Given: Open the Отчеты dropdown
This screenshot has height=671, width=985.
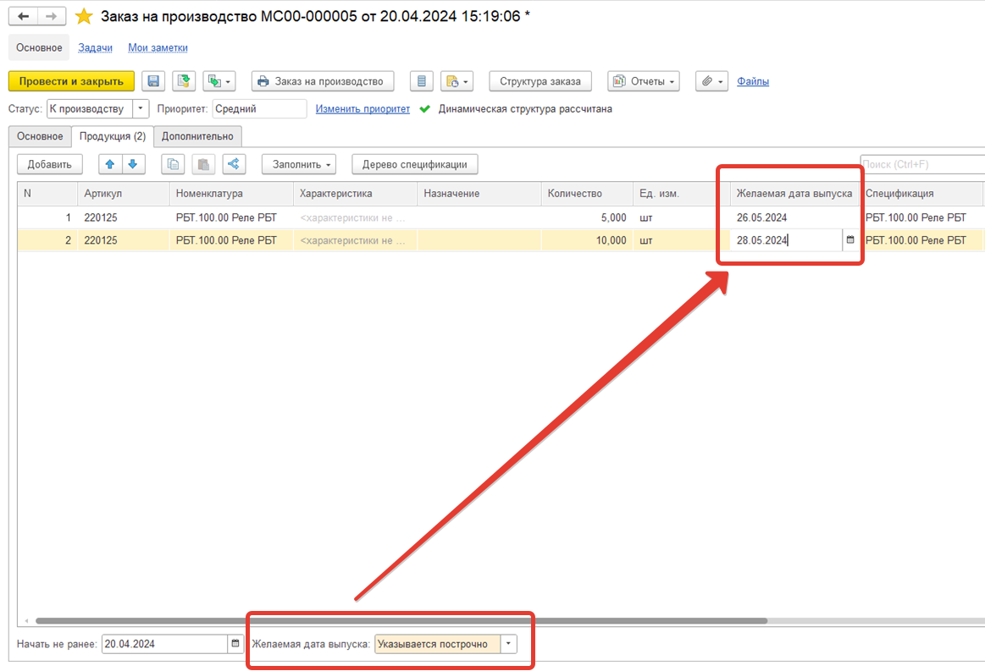Looking at the screenshot, I should 644,81.
